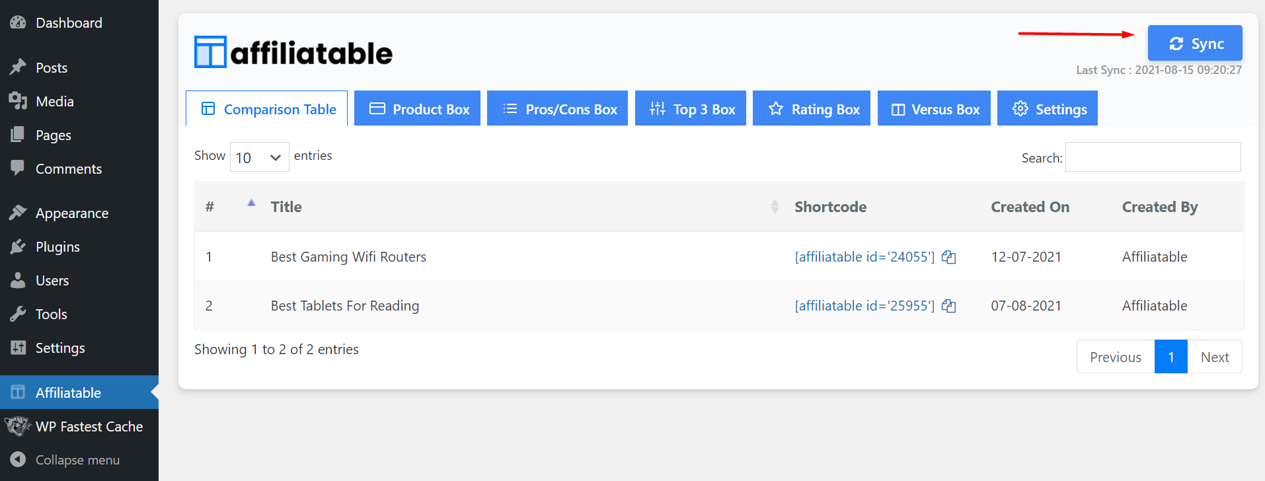
Task: Switch to the Product Box tab
Action: click(x=417, y=108)
